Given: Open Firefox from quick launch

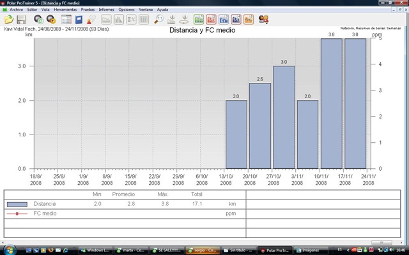Looking at the screenshot, I should [x=50, y=250].
